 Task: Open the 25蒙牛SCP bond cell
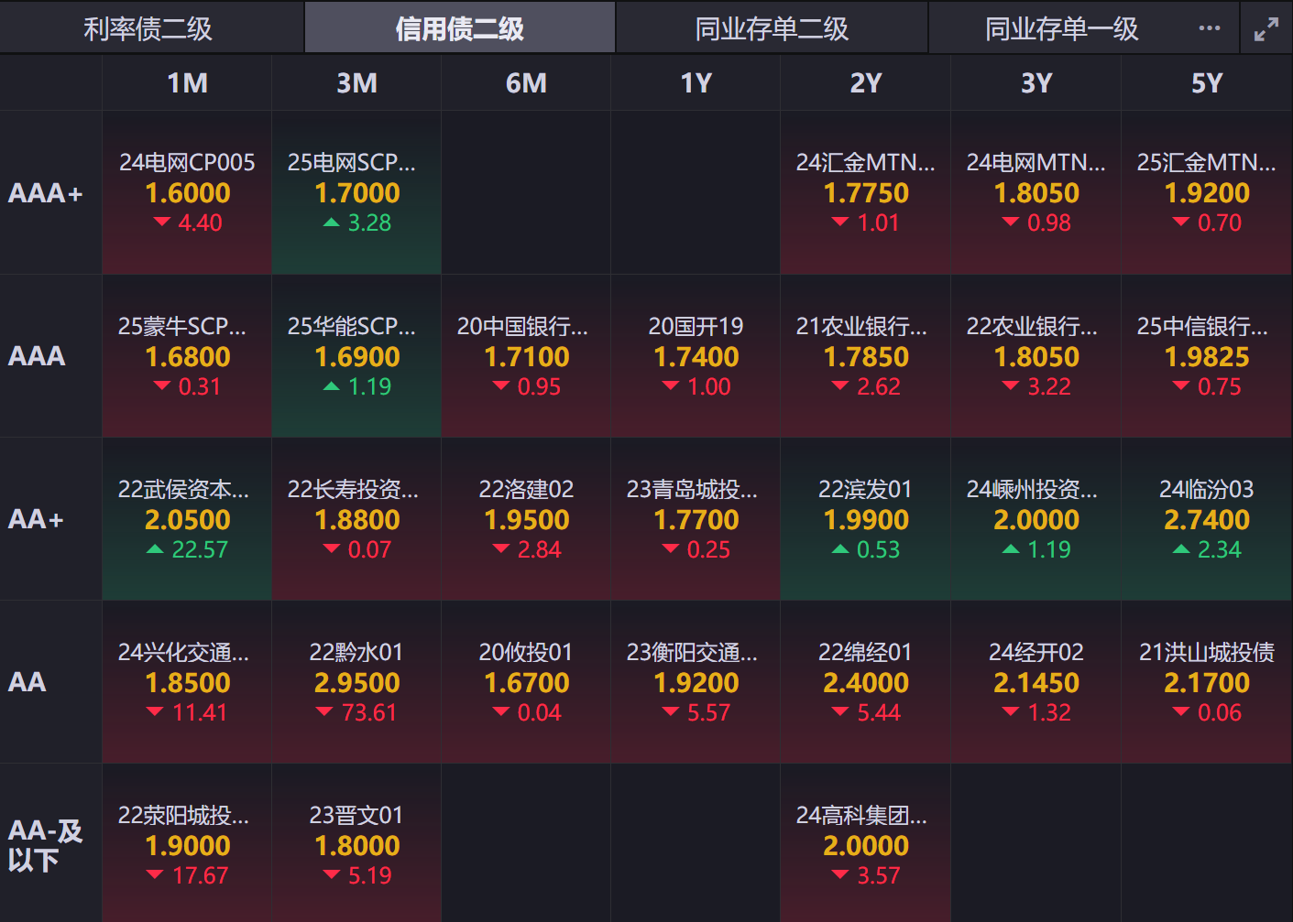187,356
